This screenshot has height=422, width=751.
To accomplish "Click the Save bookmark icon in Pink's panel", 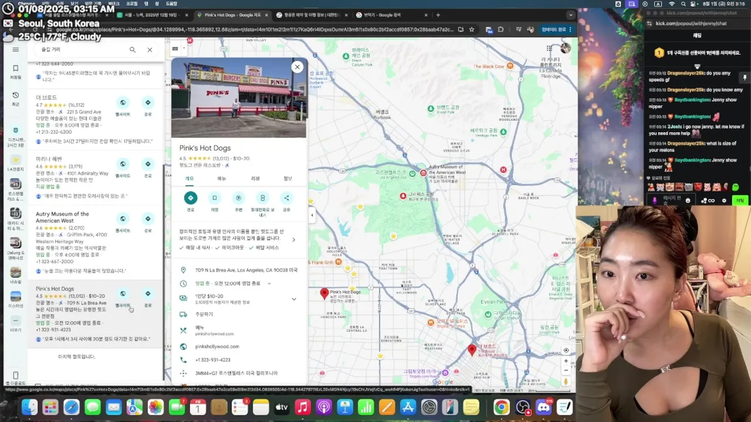I will 215,198.
